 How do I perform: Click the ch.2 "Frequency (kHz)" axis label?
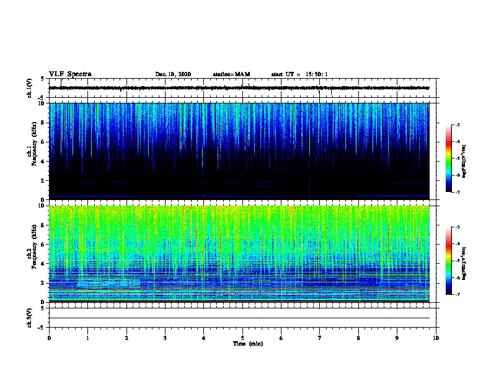[34, 246]
